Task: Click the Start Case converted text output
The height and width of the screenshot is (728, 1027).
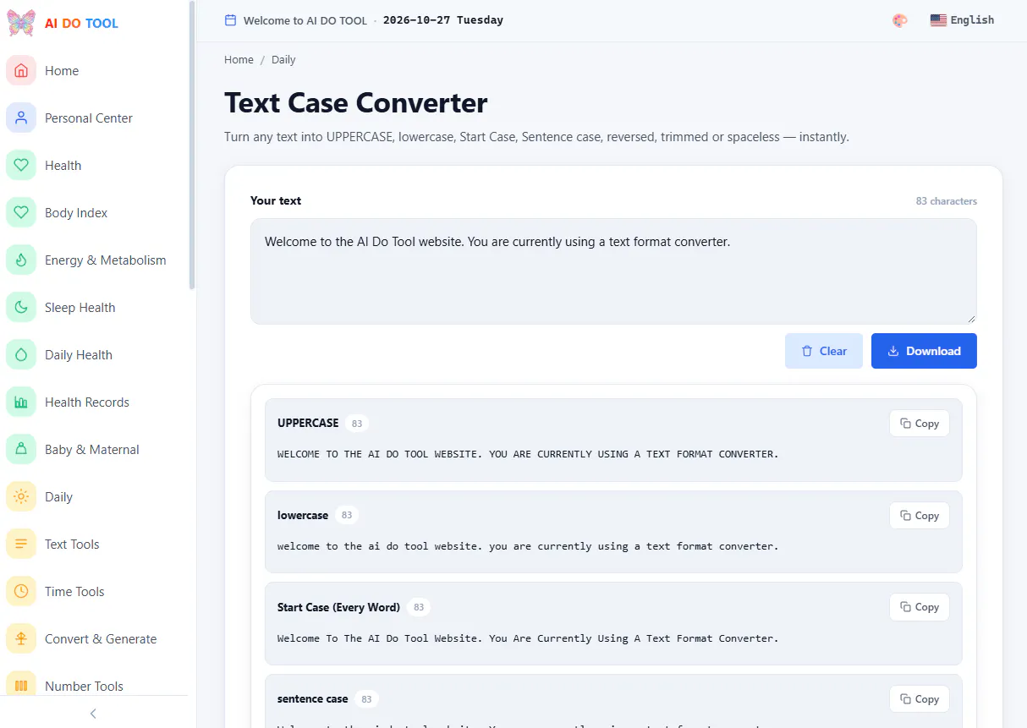Action: (x=528, y=638)
